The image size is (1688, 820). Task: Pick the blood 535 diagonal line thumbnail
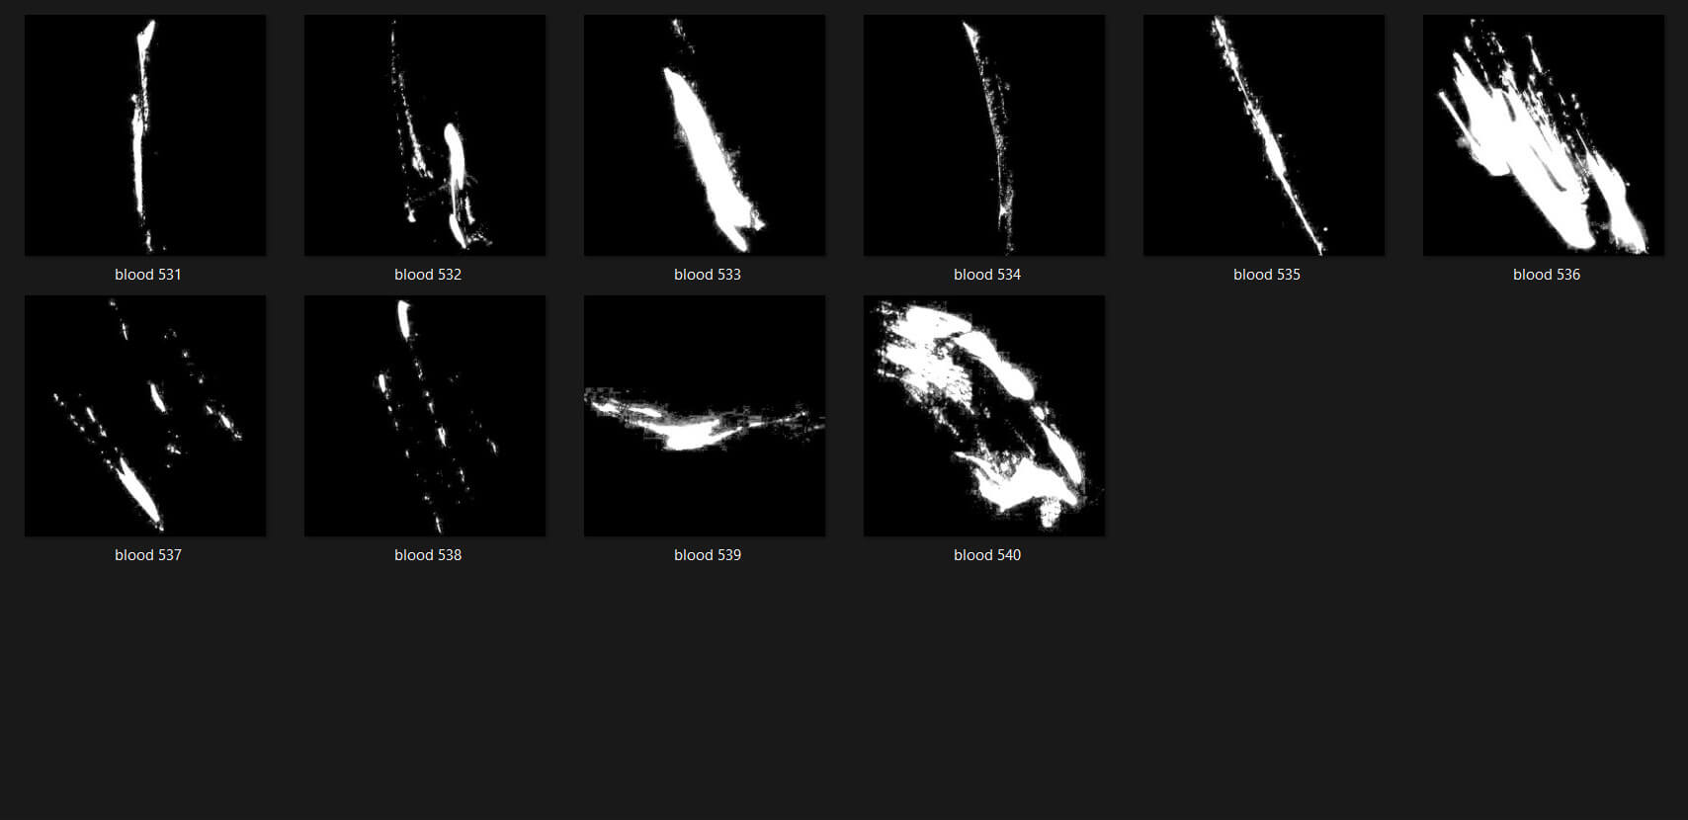1264,135
